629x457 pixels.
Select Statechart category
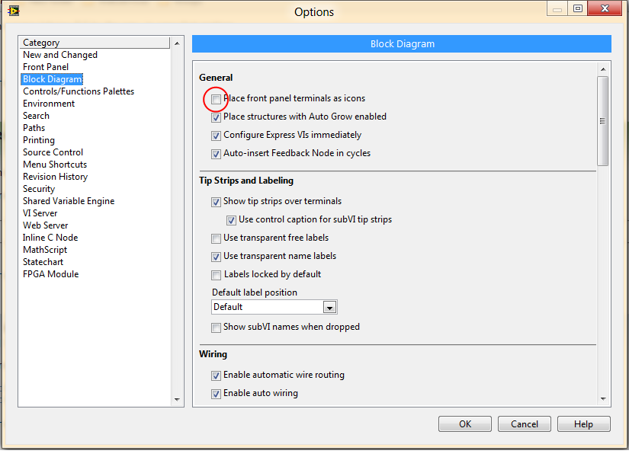[43, 262]
